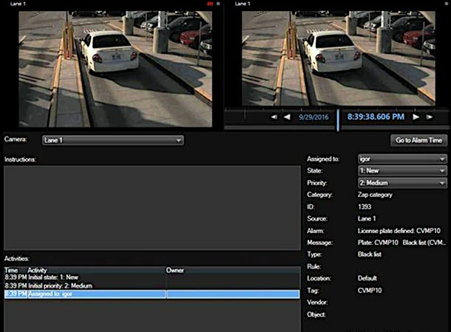Click the red recording indicator icon
Image resolution: width=451 pixels, height=332 pixels.
coord(210,4)
